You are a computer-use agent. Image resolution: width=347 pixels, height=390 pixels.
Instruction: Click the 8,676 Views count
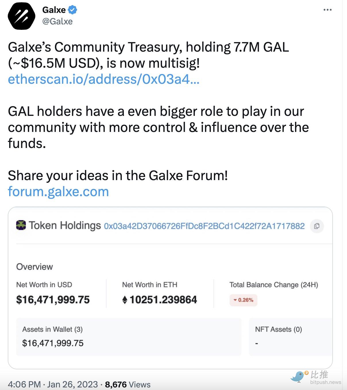click(128, 384)
